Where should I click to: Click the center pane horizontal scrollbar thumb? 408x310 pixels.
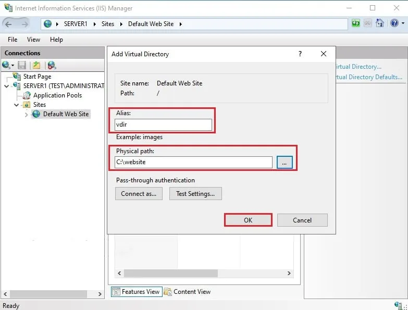coord(171,274)
